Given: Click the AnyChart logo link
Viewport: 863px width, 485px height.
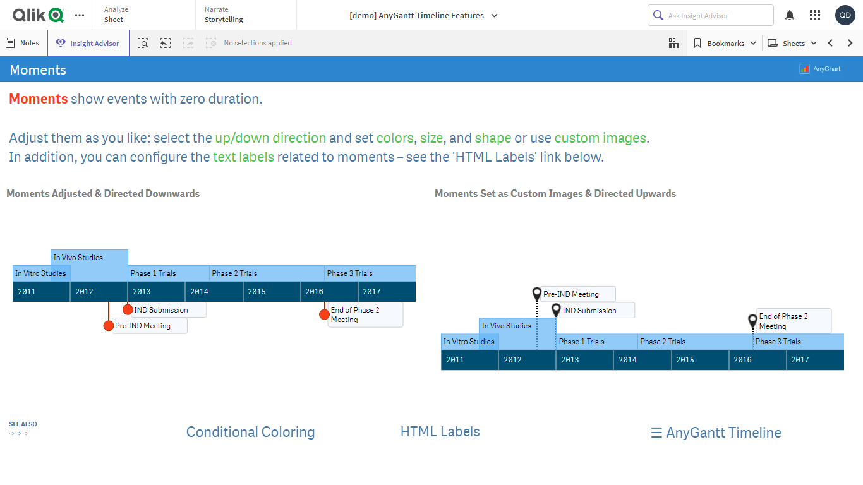Looking at the screenshot, I should [820, 69].
